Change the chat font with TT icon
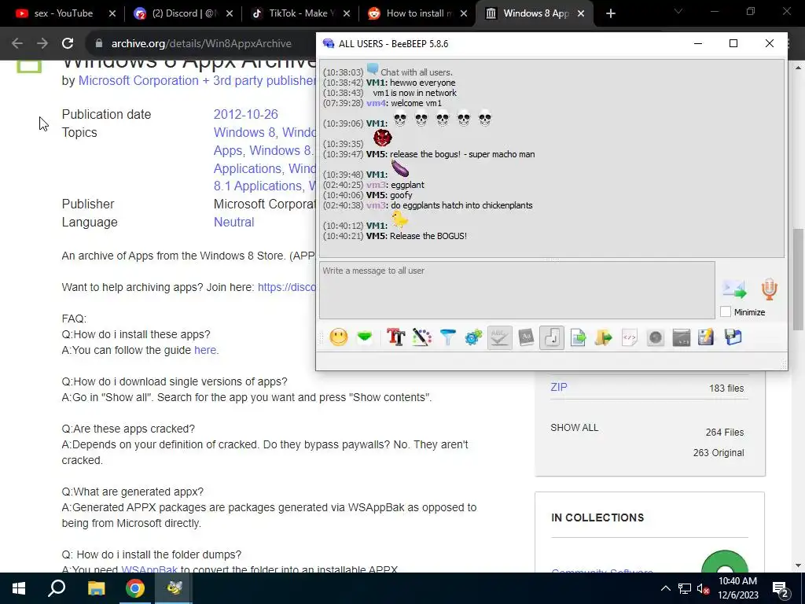This screenshot has height=604, width=805. pyautogui.click(x=396, y=337)
